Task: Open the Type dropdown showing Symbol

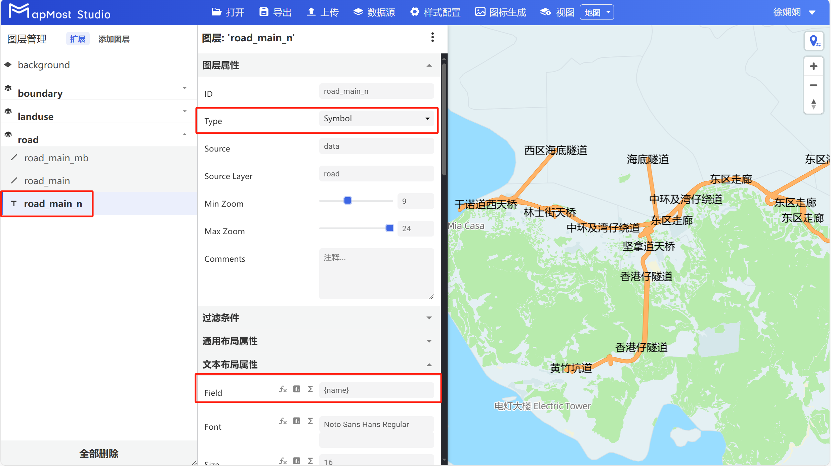Action: 377,118
